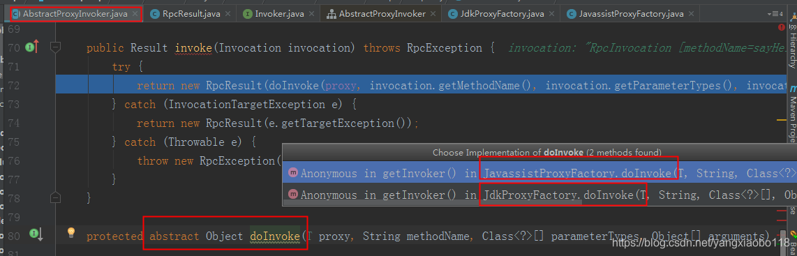This screenshot has width=797, height=256.
Task: Click the implemented-by gutter icon on line 80
Action: 36,234
